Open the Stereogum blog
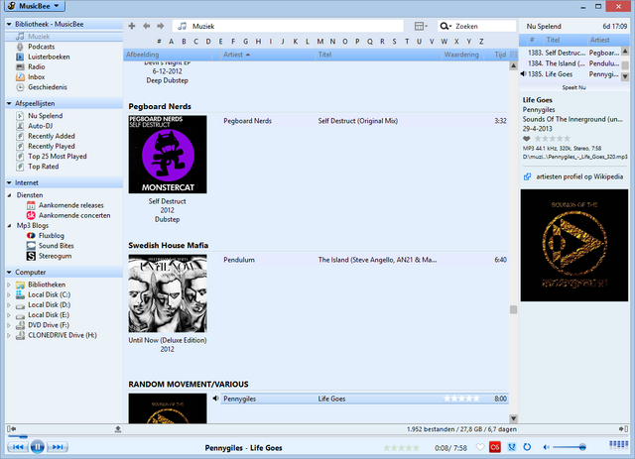This screenshot has width=635, height=459. 55,256
